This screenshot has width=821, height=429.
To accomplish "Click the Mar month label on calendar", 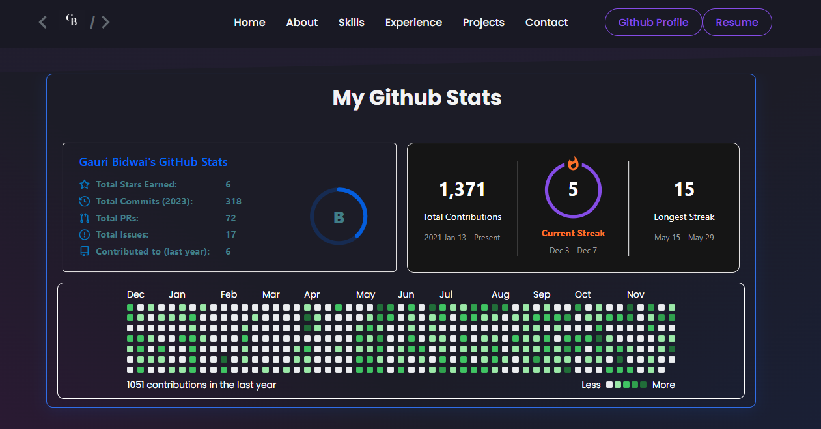I will (271, 294).
